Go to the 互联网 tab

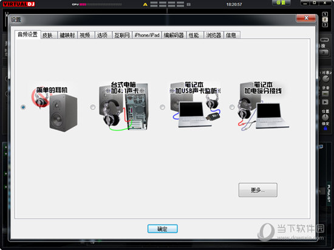[122, 35]
